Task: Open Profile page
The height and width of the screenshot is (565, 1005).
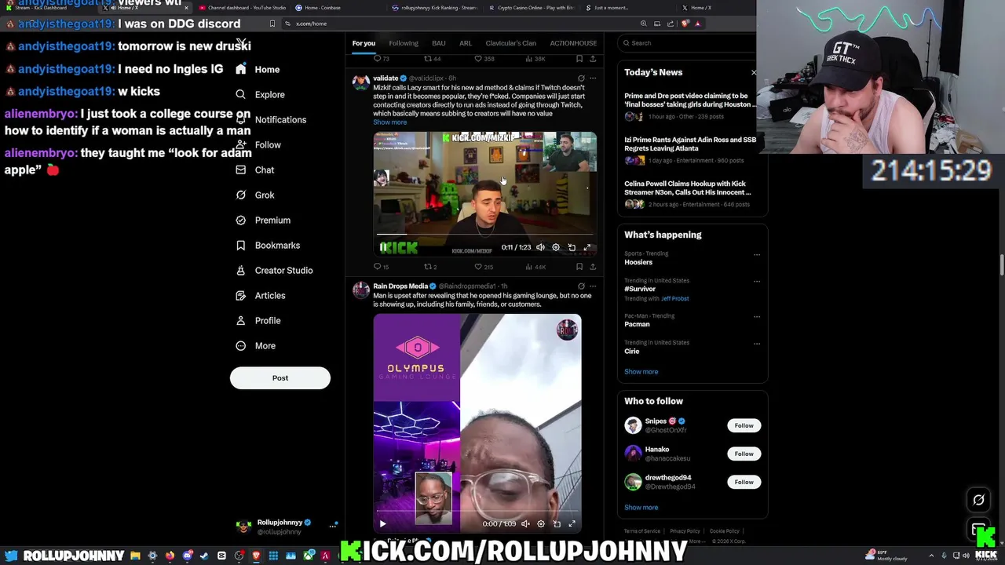Action: click(x=258, y=320)
